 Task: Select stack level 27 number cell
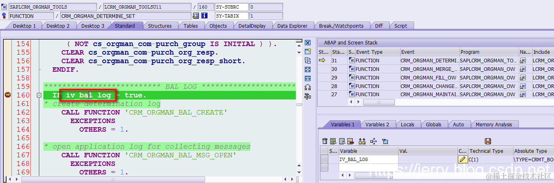click(339, 94)
